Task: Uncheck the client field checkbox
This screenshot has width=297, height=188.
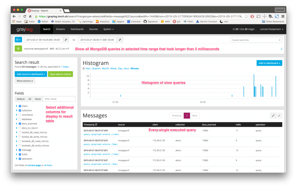Action: pos(20,106)
